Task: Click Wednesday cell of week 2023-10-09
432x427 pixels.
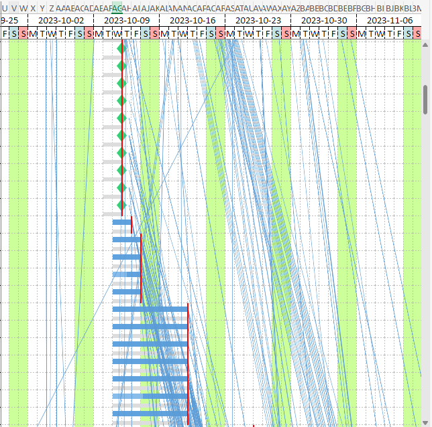Action: 117,34
